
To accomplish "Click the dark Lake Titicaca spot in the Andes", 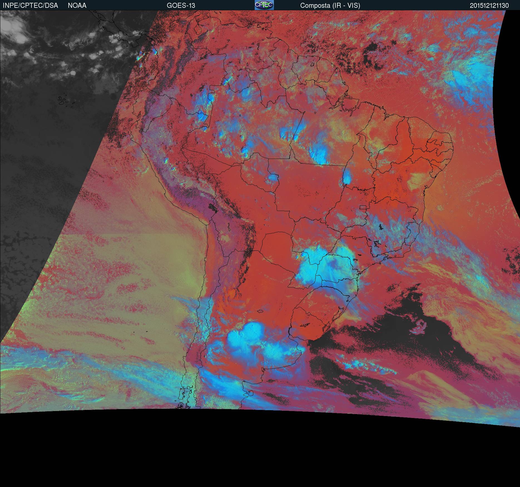I will tap(213, 207).
